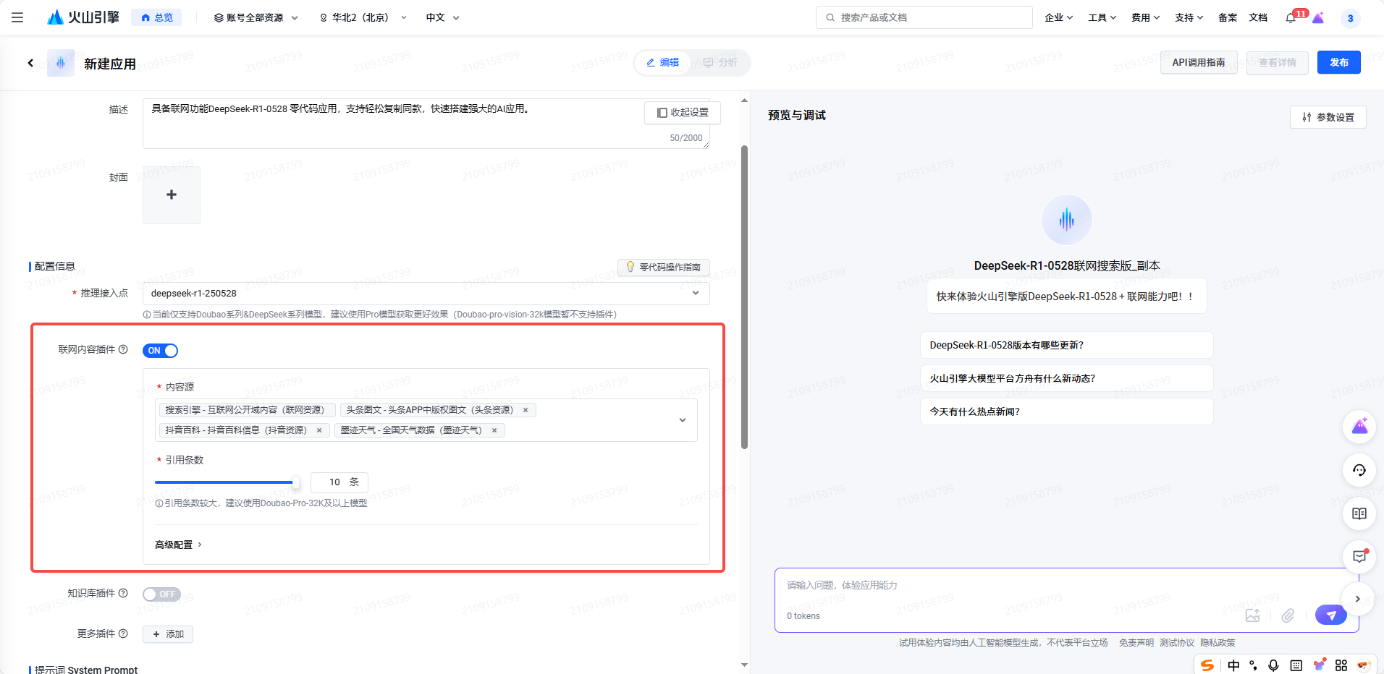This screenshot has width=1384, height=674.
Task: Remove the 墨迹天气 content source tag
Action: [494, 430]
